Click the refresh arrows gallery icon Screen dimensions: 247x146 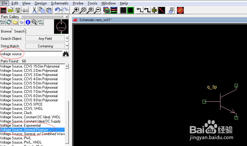pos(9,22)
